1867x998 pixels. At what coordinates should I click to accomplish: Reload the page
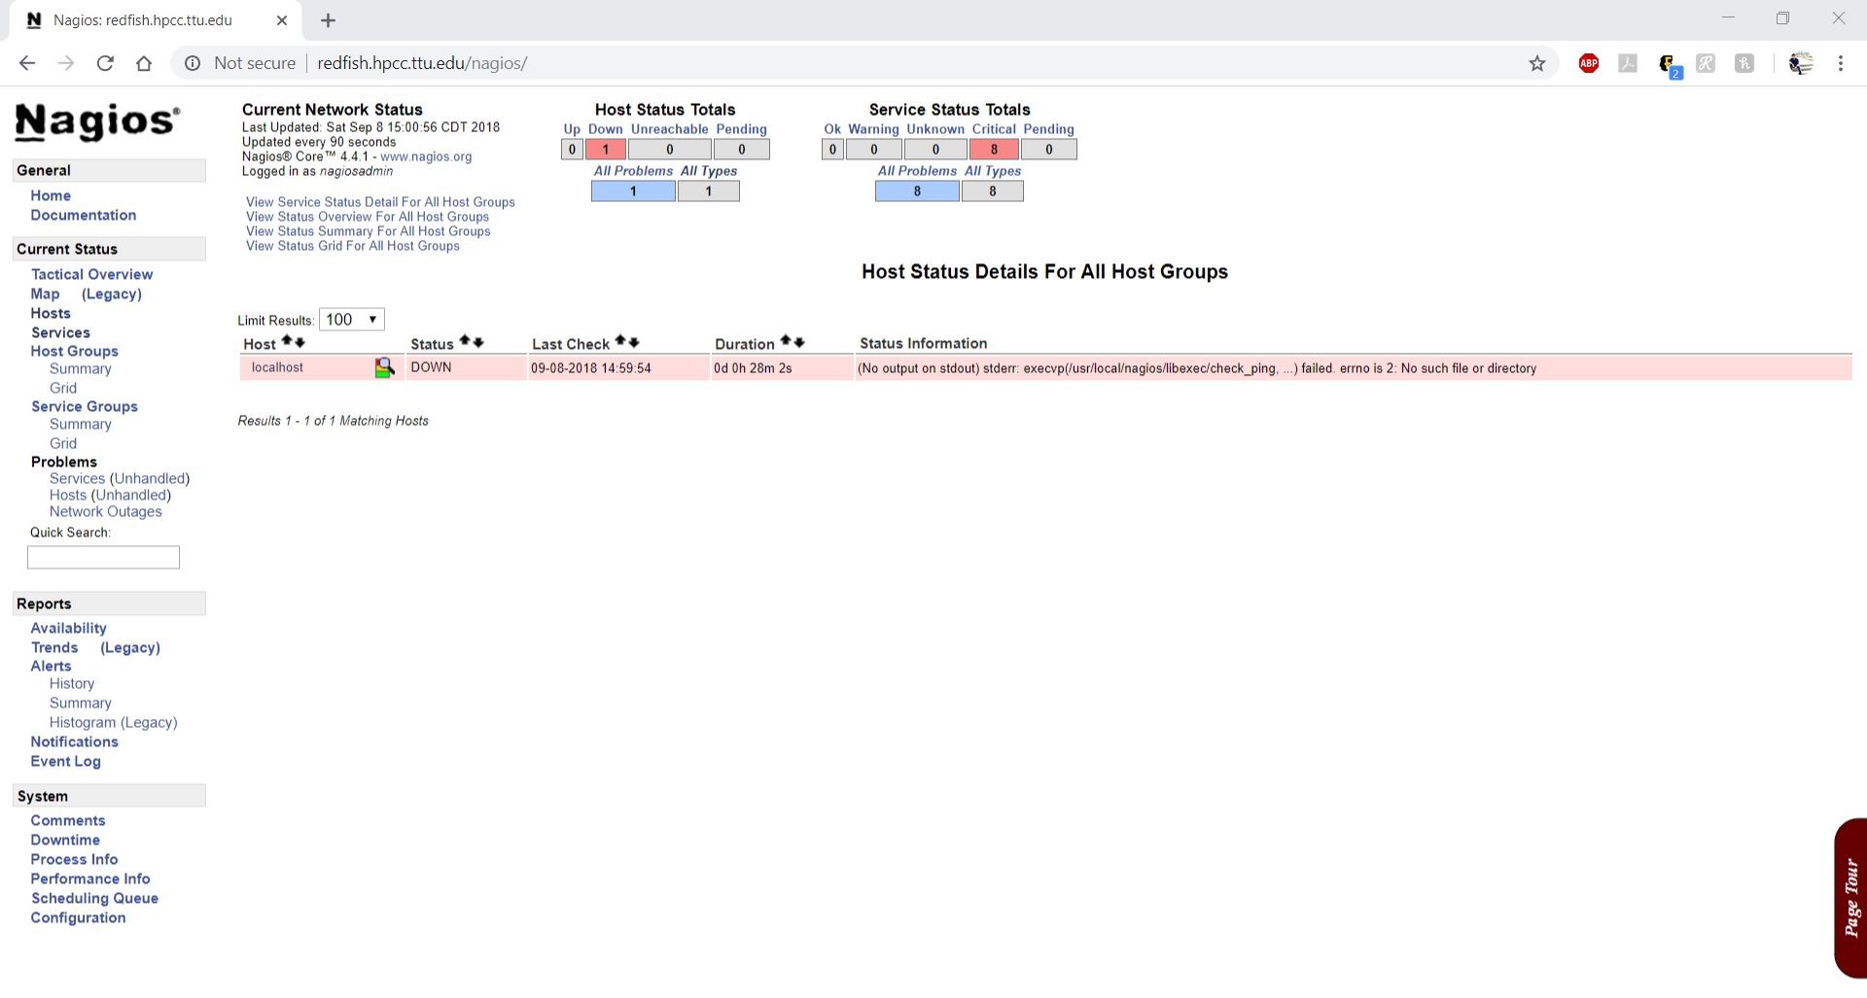coord(105,63)
